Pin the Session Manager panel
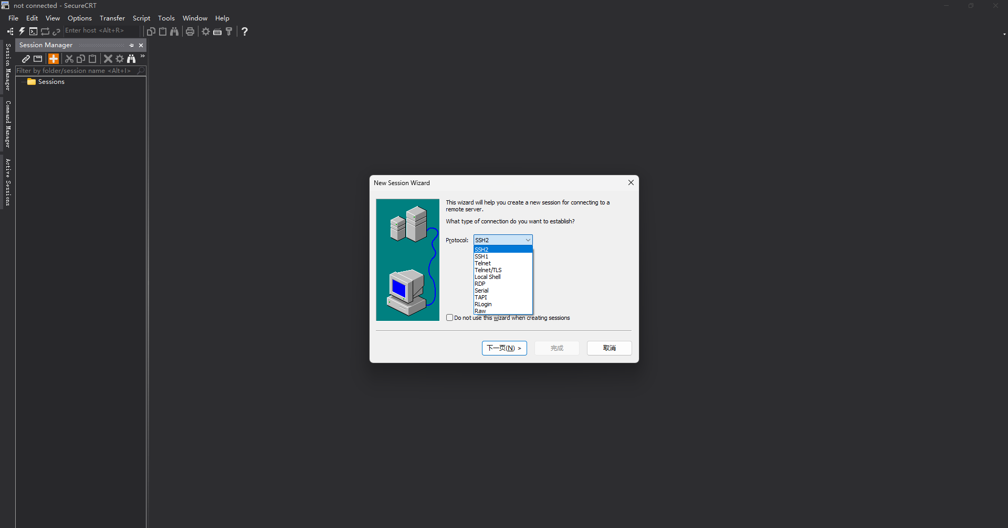1008x528 pixels. [132, 45]
